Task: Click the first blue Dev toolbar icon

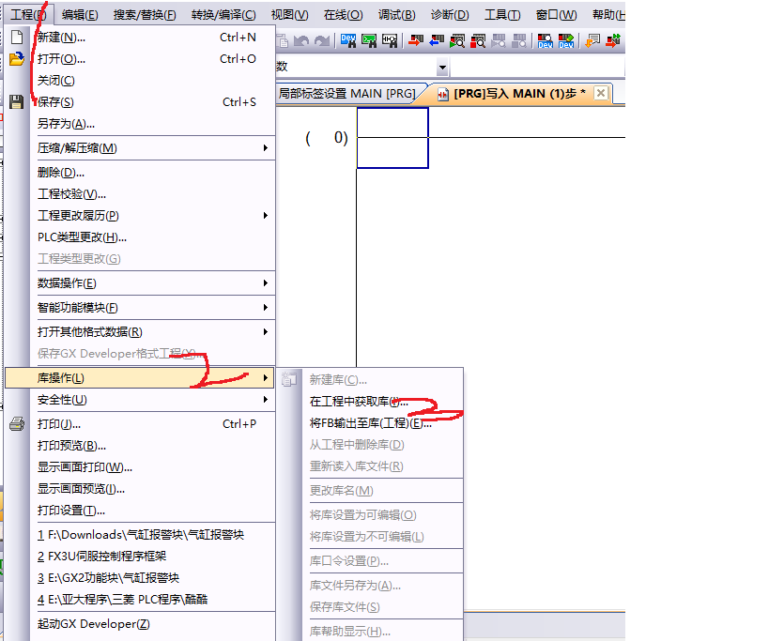Action: 348,40
